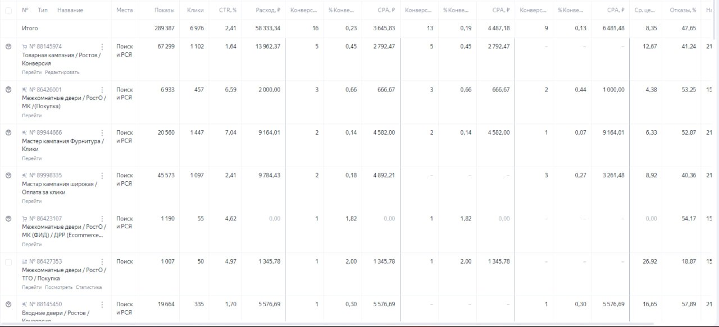
Task: Sort the table by the Расход, ₽ column
Action: 267,11
